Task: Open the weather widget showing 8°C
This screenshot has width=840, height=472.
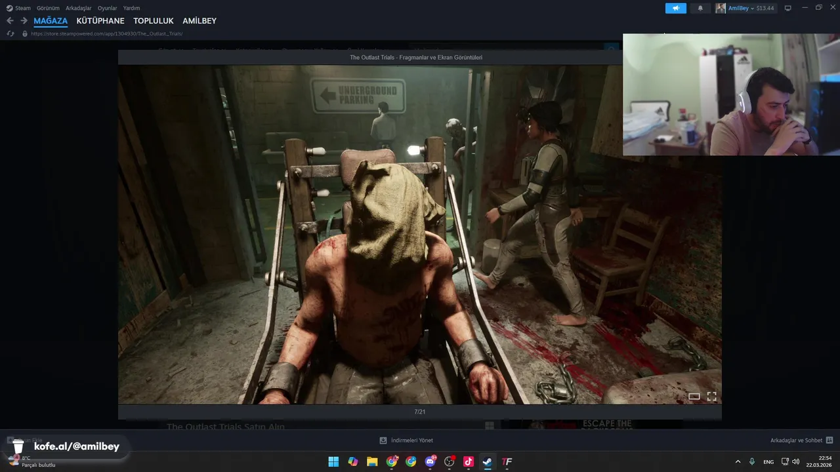Action: pos(31,462)
